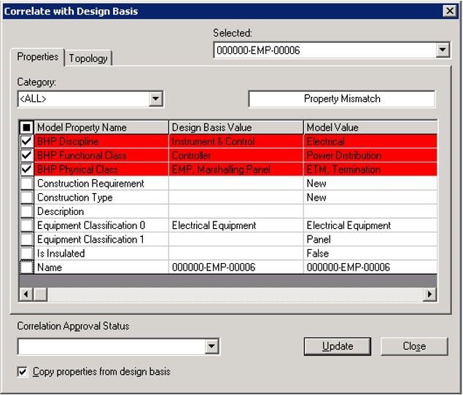Switch to the Topology tab
This screenshot has height=395, width=463.
tap(88, 58)
